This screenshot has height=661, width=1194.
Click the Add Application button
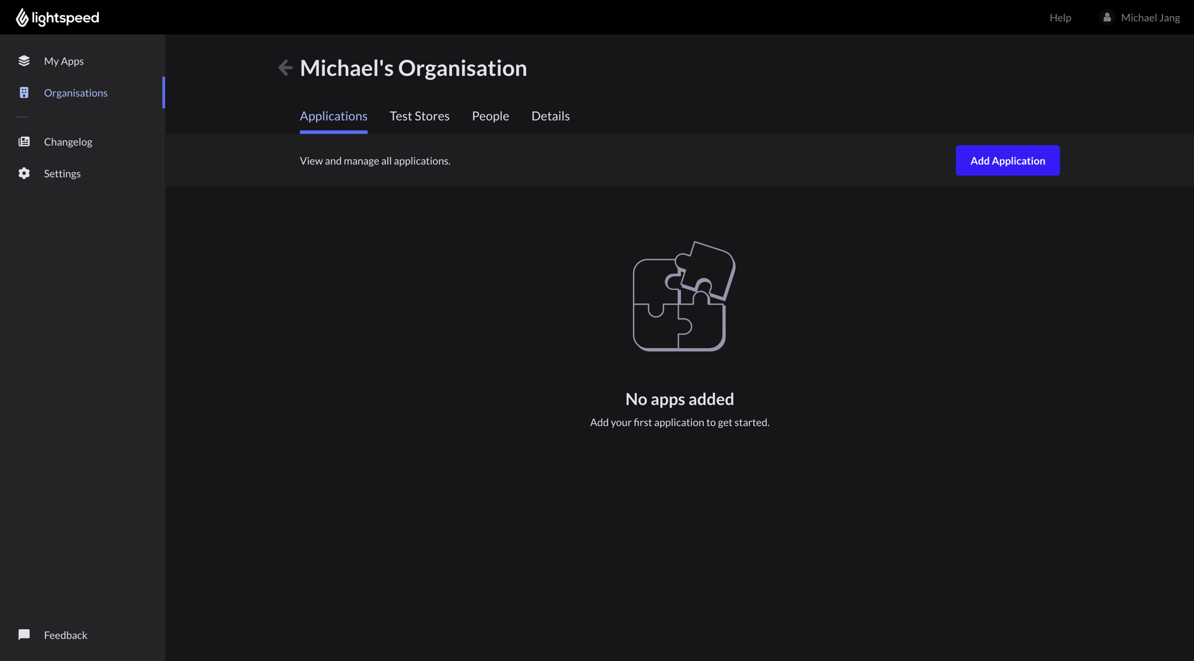(1007, 160)
